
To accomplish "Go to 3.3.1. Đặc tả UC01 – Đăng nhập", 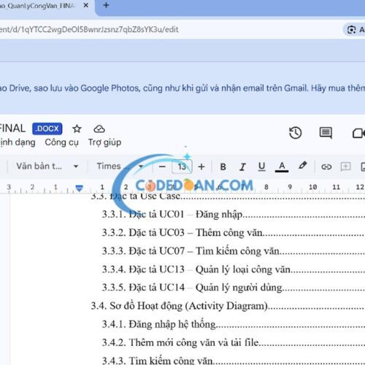I will click(x=172, y=215).
